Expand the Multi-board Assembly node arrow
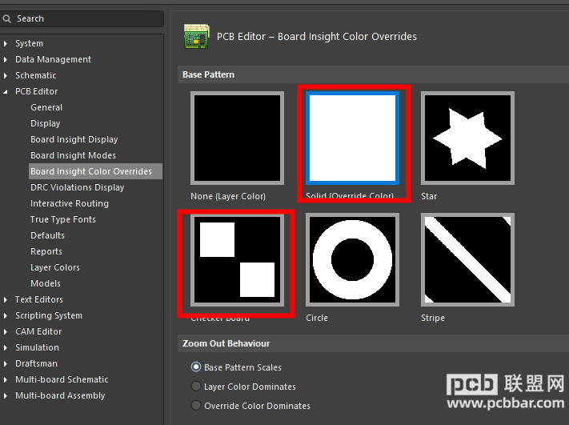This screenshot has height=425, width=569. pos(5,395)
